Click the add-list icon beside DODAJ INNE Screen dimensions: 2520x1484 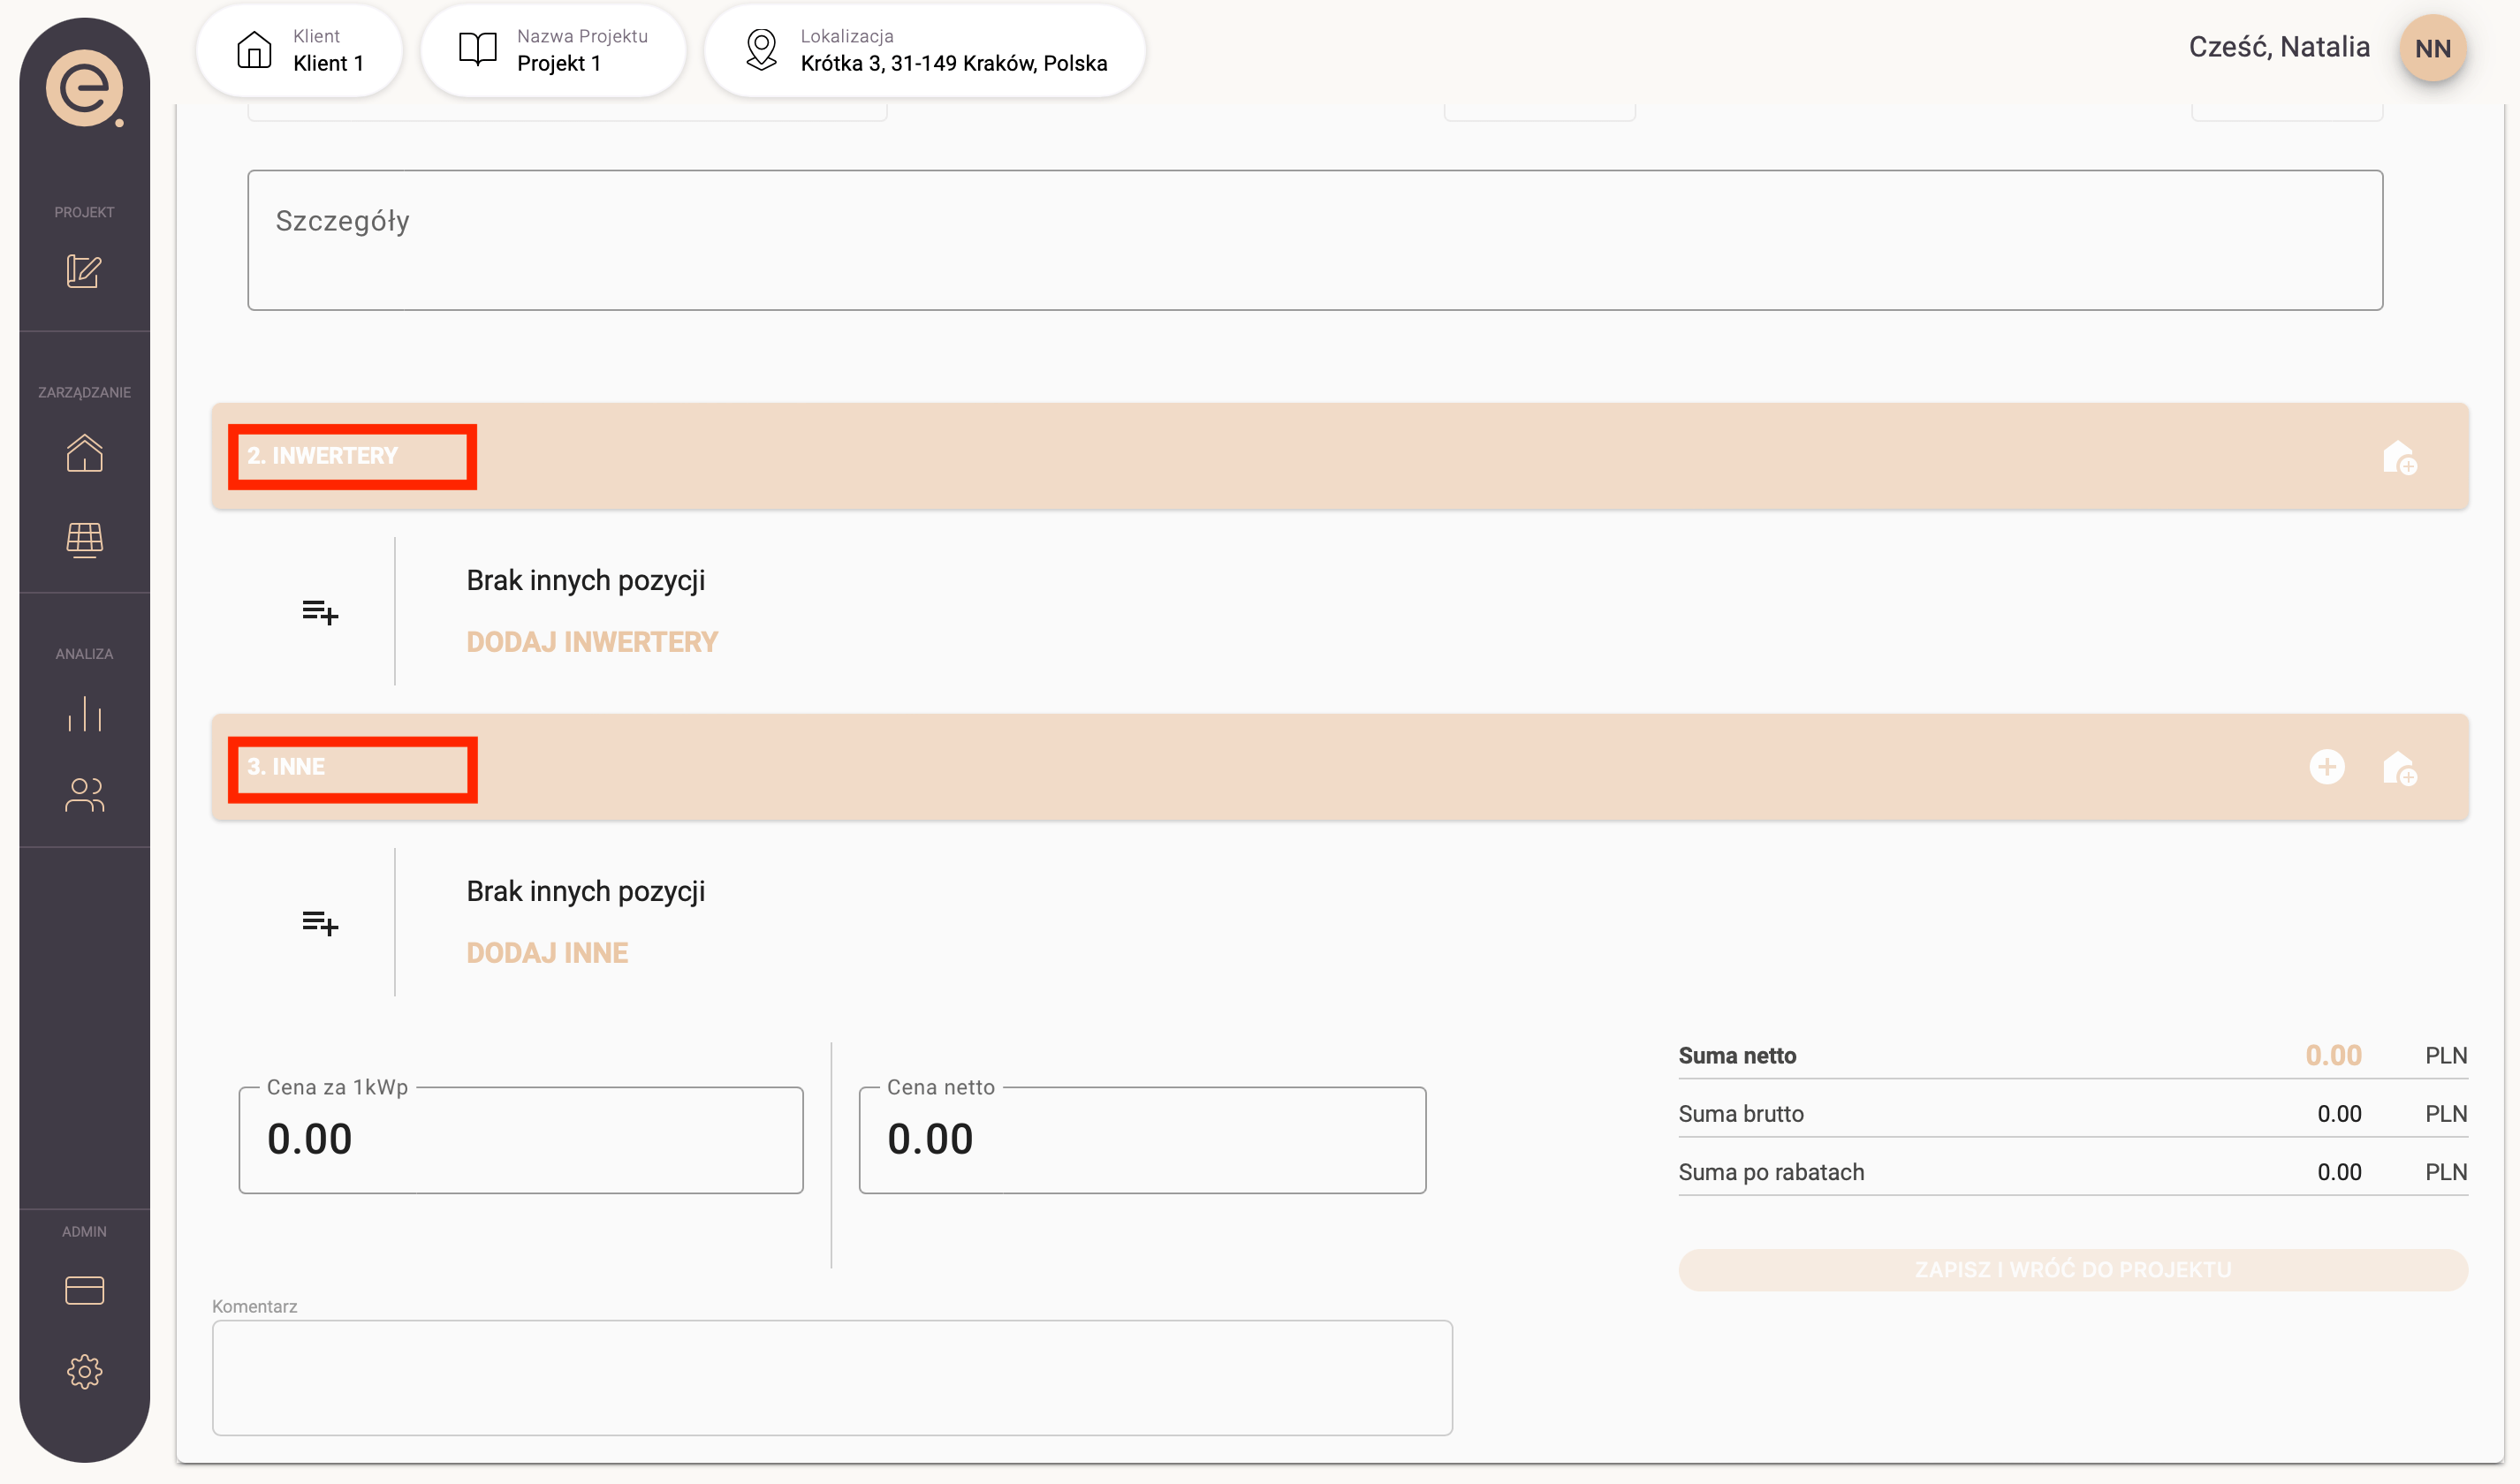[x=320, y=922]
